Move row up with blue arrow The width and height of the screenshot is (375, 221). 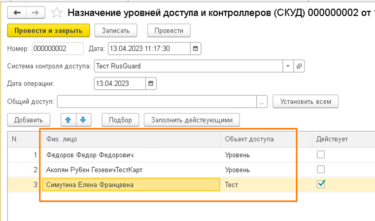tap(68, 119)
